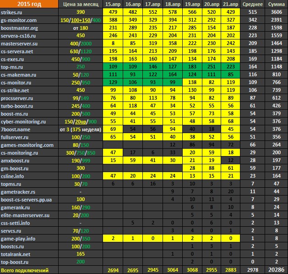Click the green cell 251 in top-ms.ru row
The height and width of the screenshot is (274, 288).
212,67
